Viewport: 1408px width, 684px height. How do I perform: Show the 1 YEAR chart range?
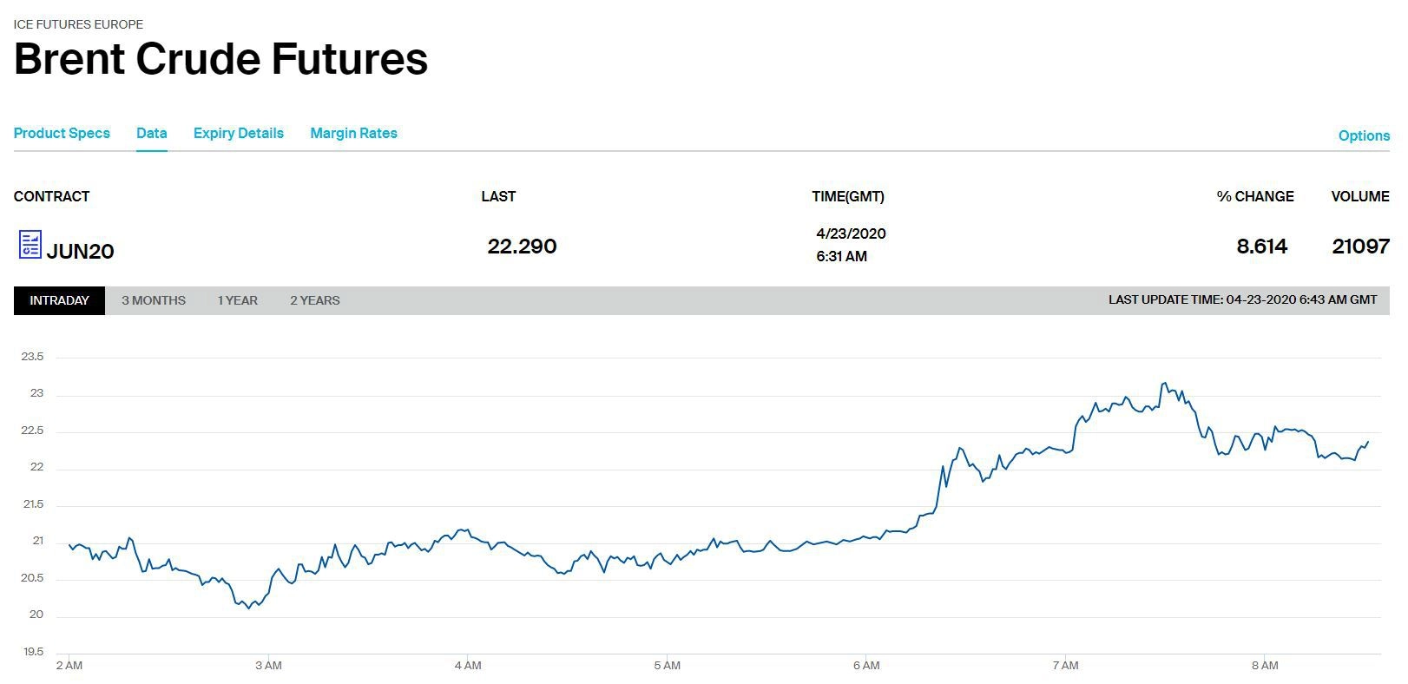[237, 300]
